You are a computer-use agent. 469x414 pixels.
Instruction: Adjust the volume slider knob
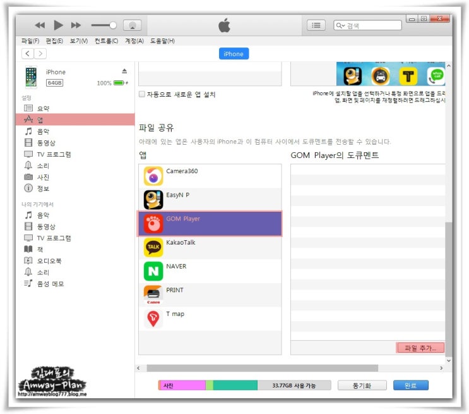click(113, 25)
